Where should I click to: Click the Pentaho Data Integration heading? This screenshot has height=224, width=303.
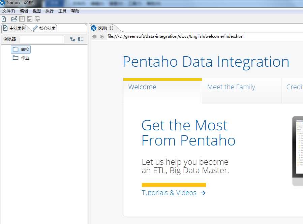point(206,62)
